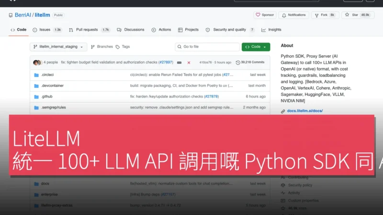383x215 pixels.
Task: Click the repository book icon beside BerriAI
Action: click(11, 15)
